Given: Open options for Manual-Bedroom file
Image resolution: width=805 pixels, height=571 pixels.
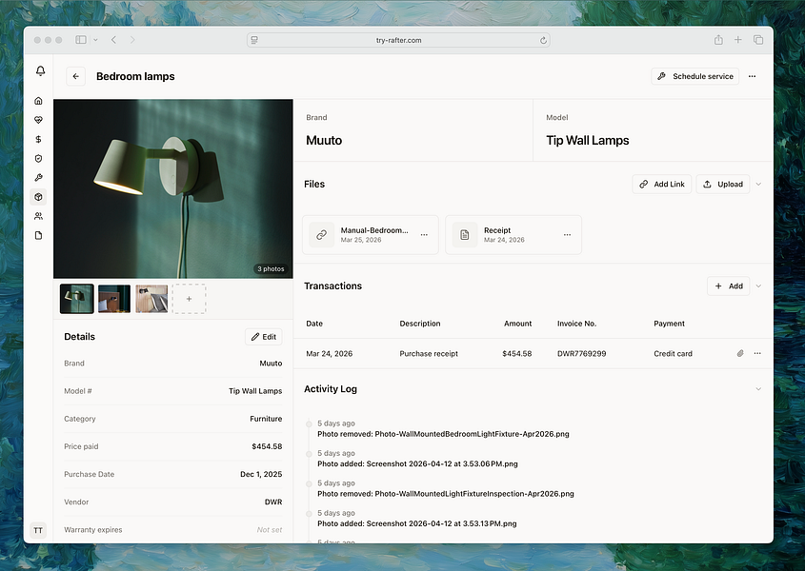Looking at the screenshot, I should [424, 234].
